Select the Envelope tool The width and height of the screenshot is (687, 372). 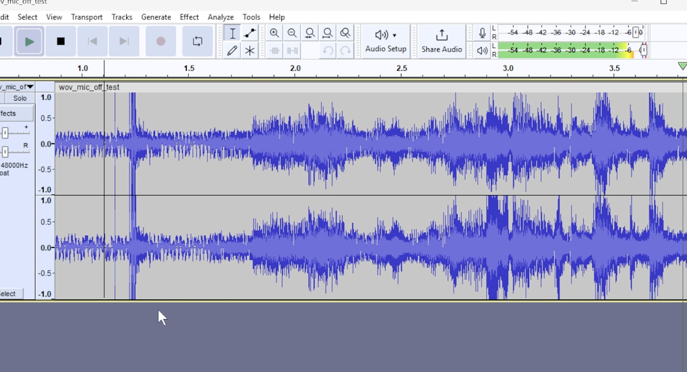(x=249, y=33)
